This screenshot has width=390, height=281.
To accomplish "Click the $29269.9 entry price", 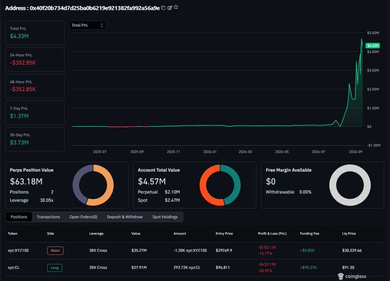I will (x=224, y=251).
